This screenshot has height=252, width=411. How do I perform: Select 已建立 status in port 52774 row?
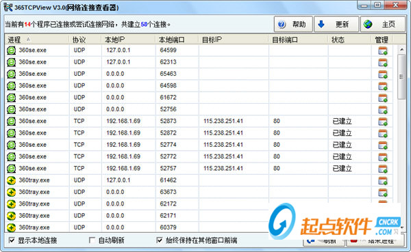click(342, 145)
